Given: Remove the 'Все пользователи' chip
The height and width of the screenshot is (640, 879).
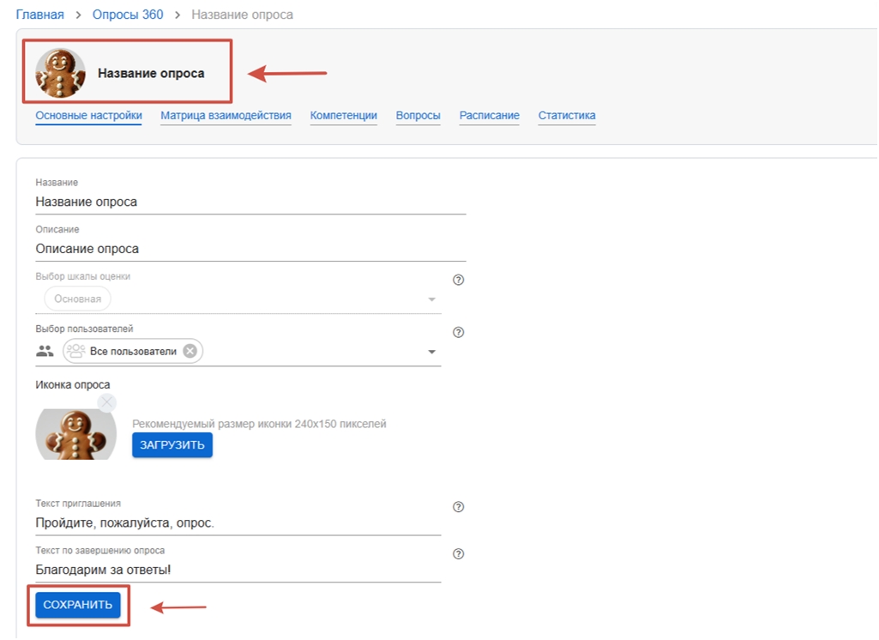Looking at the screenshot, I should tap(190, 351).
